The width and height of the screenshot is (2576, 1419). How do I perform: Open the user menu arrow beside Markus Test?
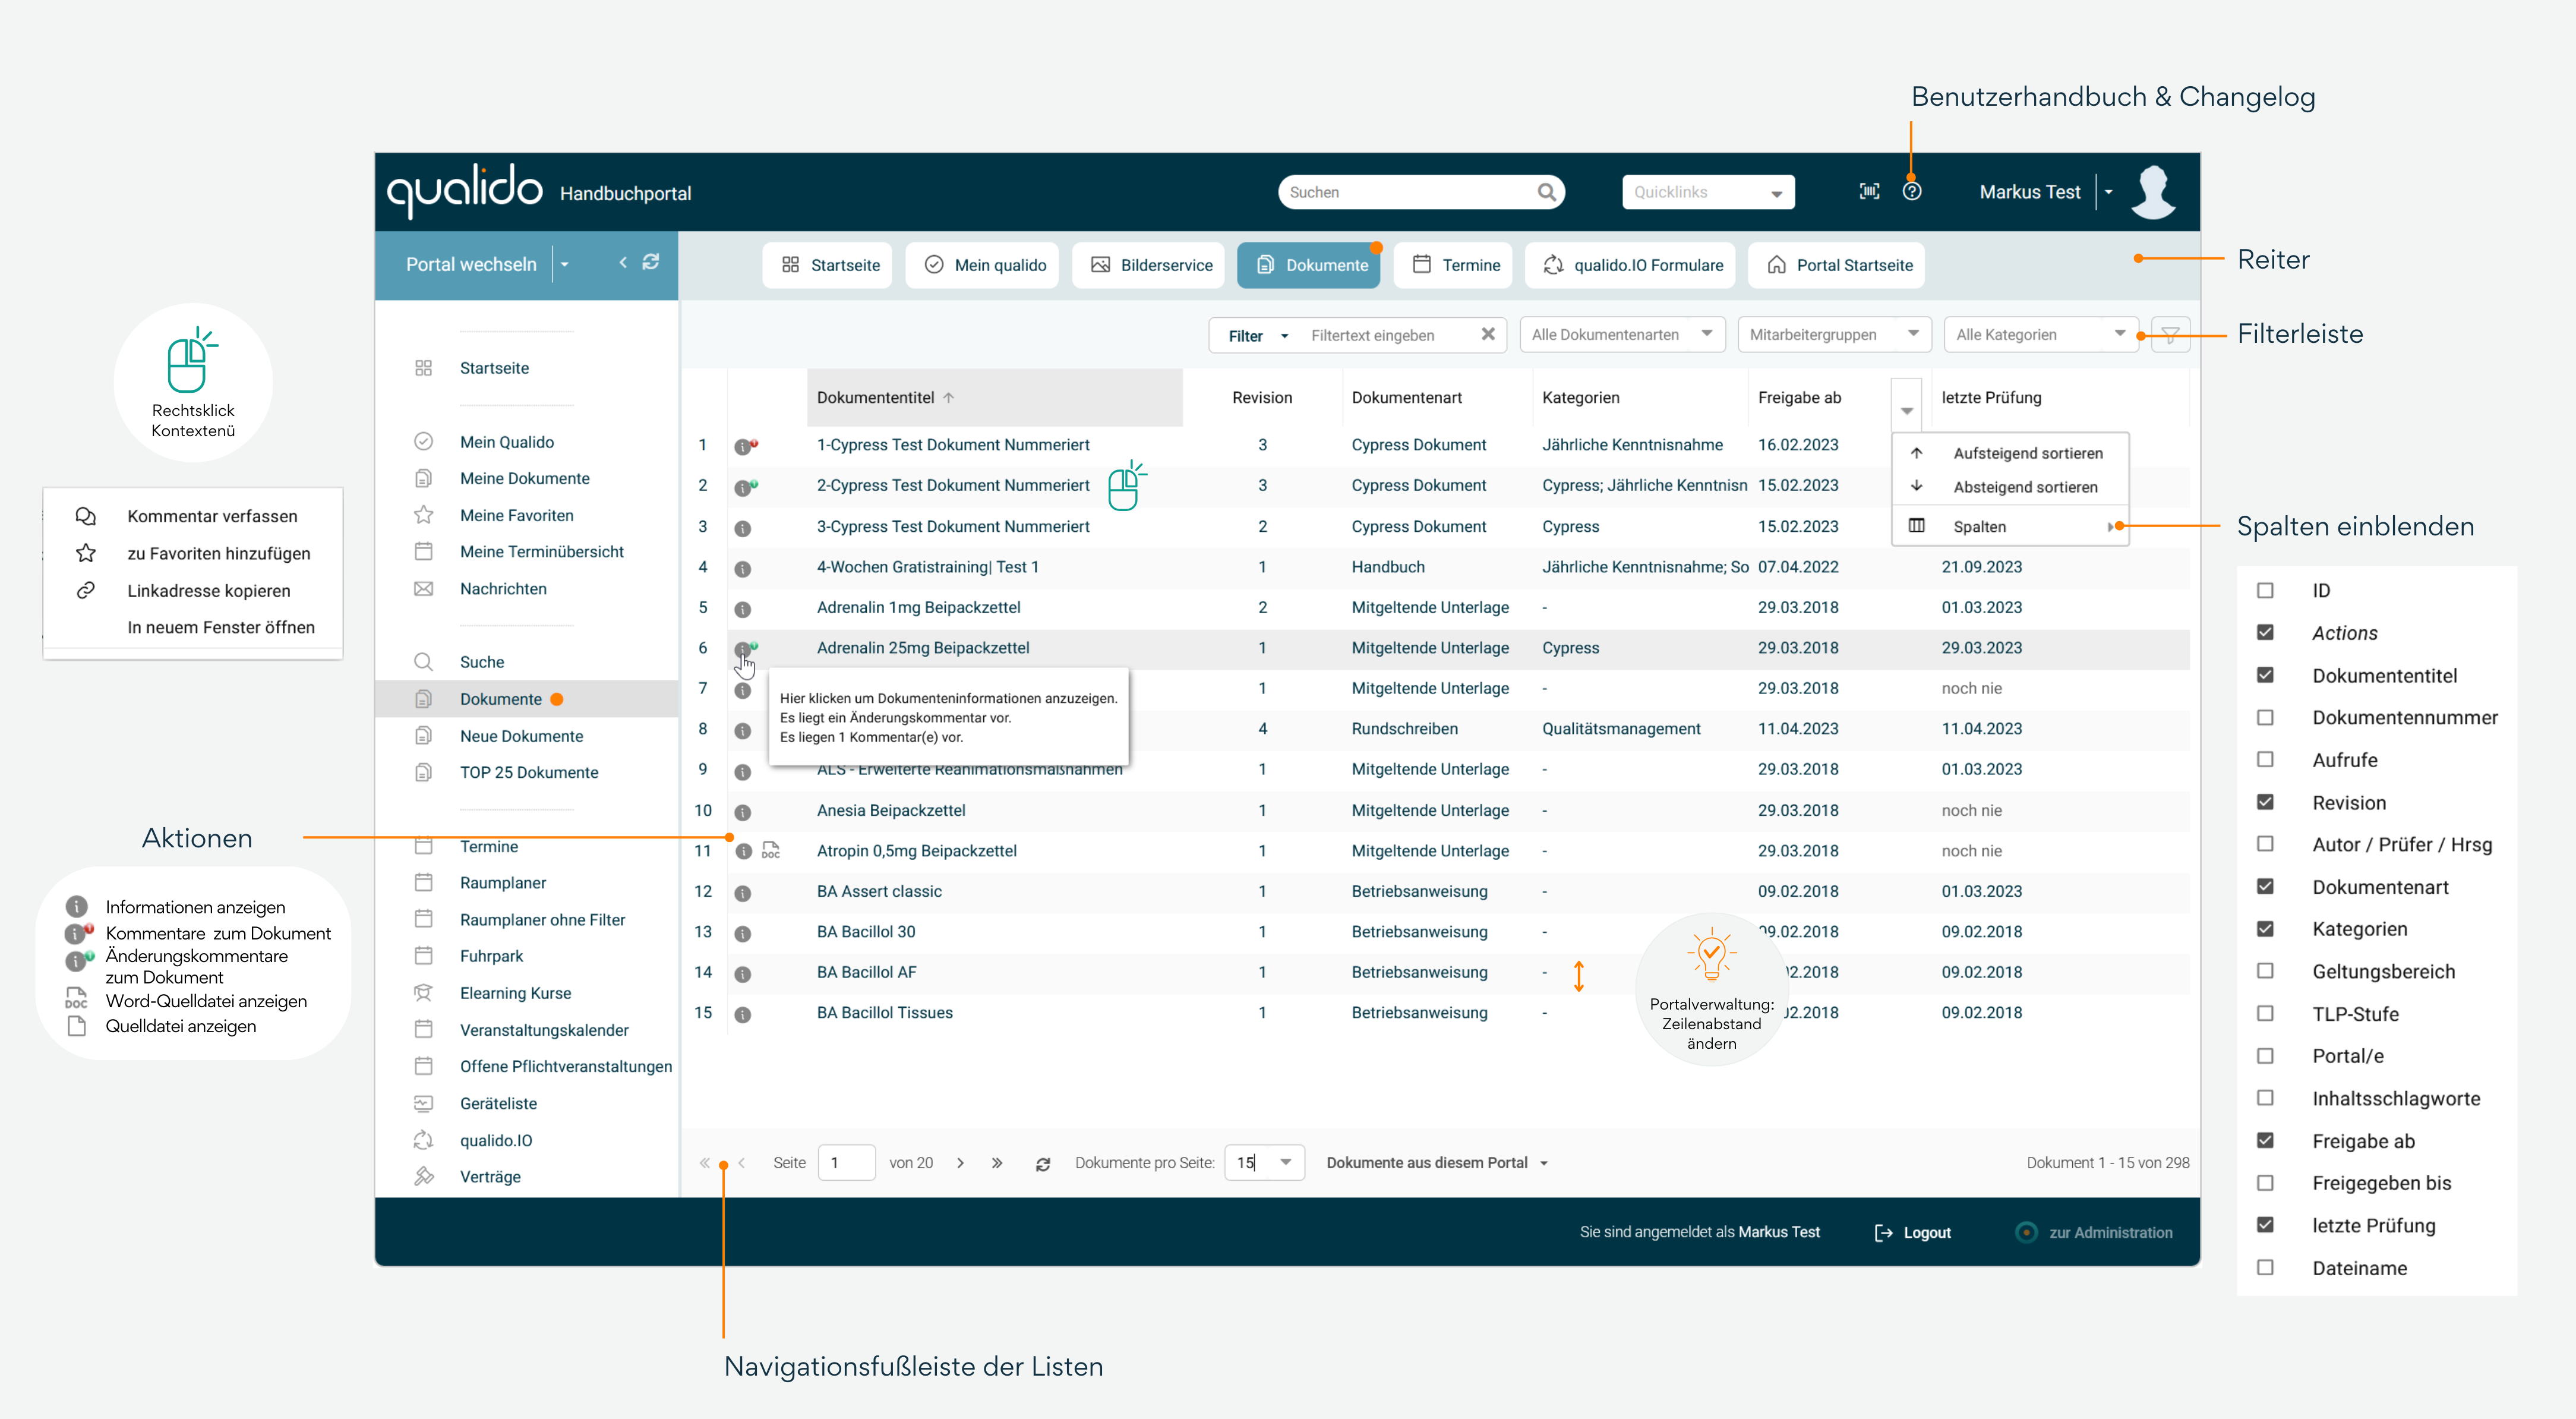tap(2108, 192)
